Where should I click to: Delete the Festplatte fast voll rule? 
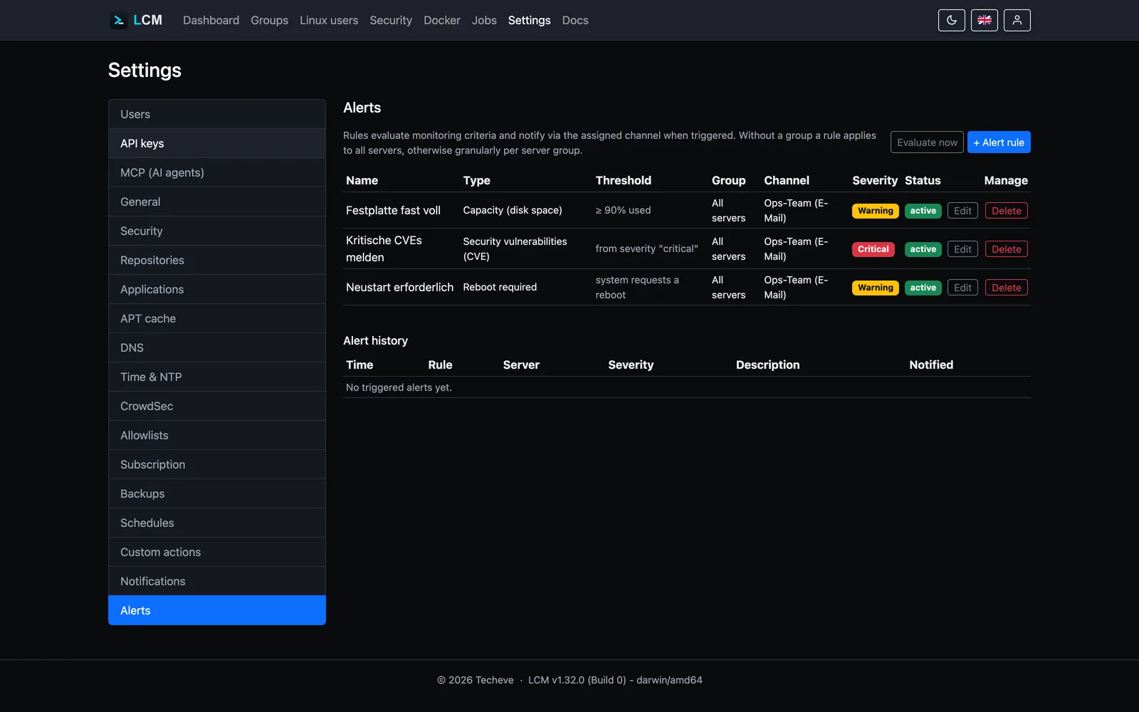[1006, 211]
